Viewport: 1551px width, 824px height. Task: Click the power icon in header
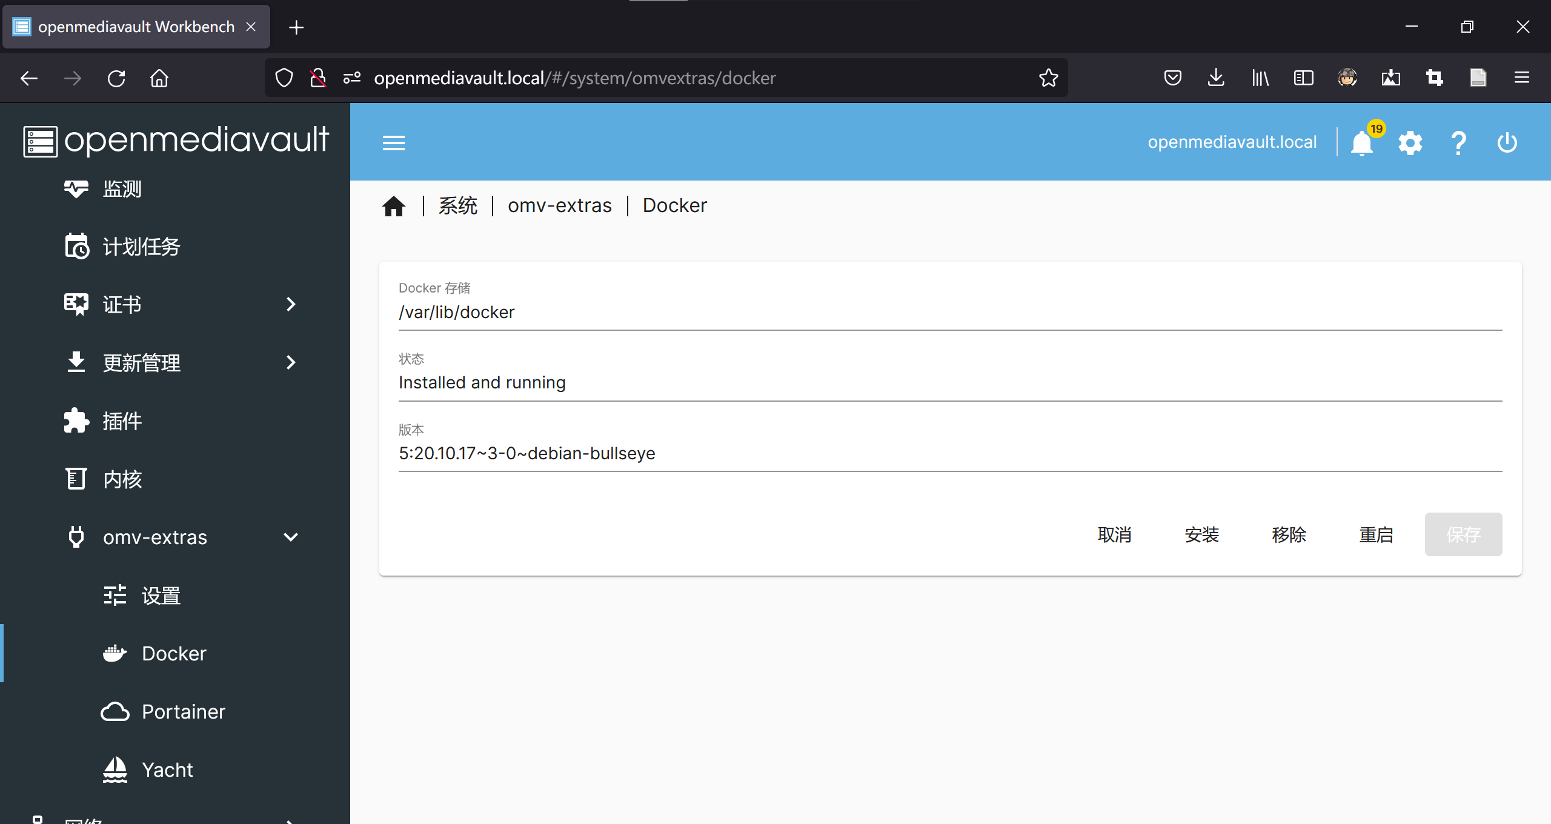[x=1507, y=143]
